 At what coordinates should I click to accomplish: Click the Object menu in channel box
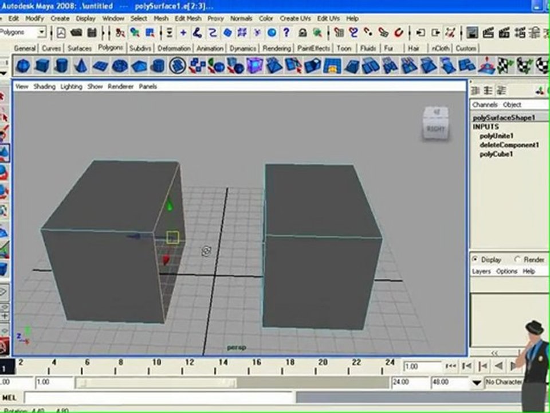pos(512,104)
